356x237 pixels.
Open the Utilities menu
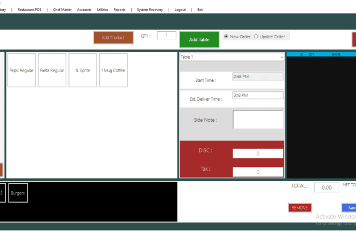coord(102,10)
